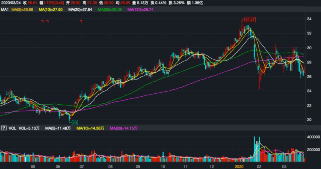
Task: Toggle the yellow MA(10)=27.80 line legend
Action: (x=51, y=9)
